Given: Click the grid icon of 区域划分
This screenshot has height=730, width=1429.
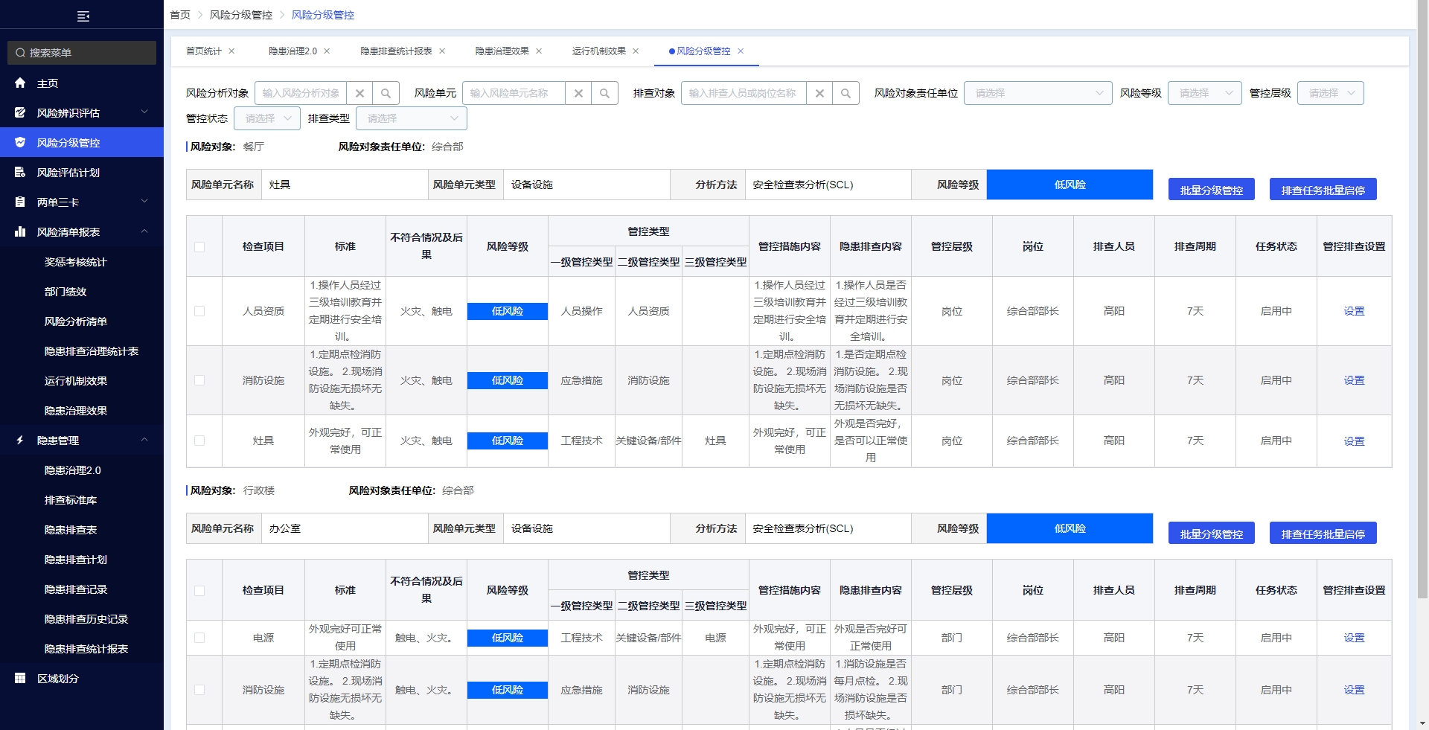Looking at the screenshot, I should [x=20, y=679].
